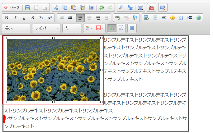Toggle Italic formatting
This screenshot has width=213, height=133.
pyautogui.click(x=15, y=18)
